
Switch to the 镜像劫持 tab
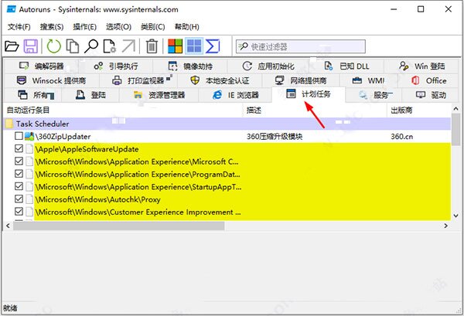190,66
